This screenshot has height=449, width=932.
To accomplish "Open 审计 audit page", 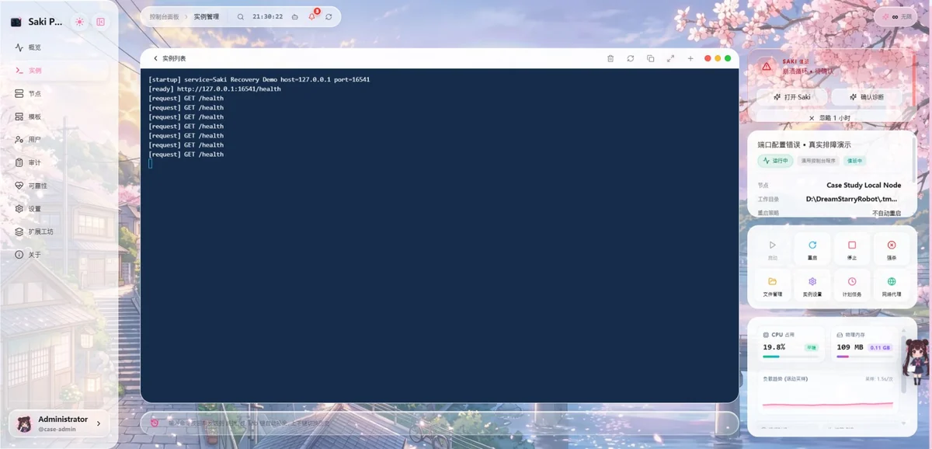I will (59, 162).
